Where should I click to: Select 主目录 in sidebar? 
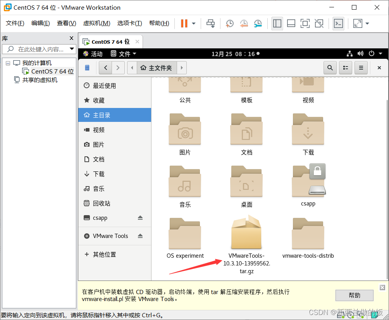[x=115, y=115]
